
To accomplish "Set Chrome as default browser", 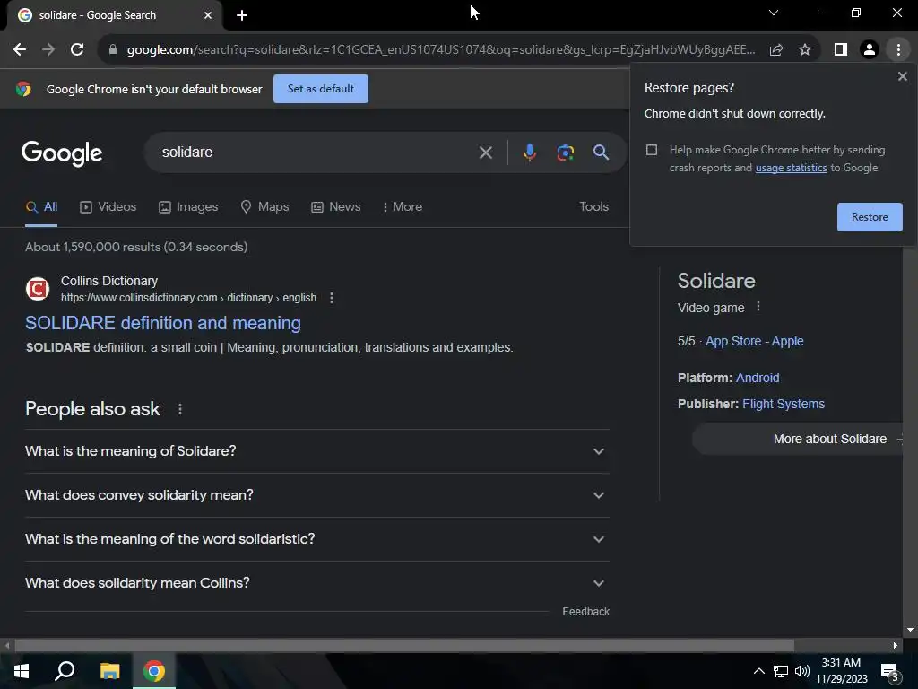I will [x=321, y=89].
